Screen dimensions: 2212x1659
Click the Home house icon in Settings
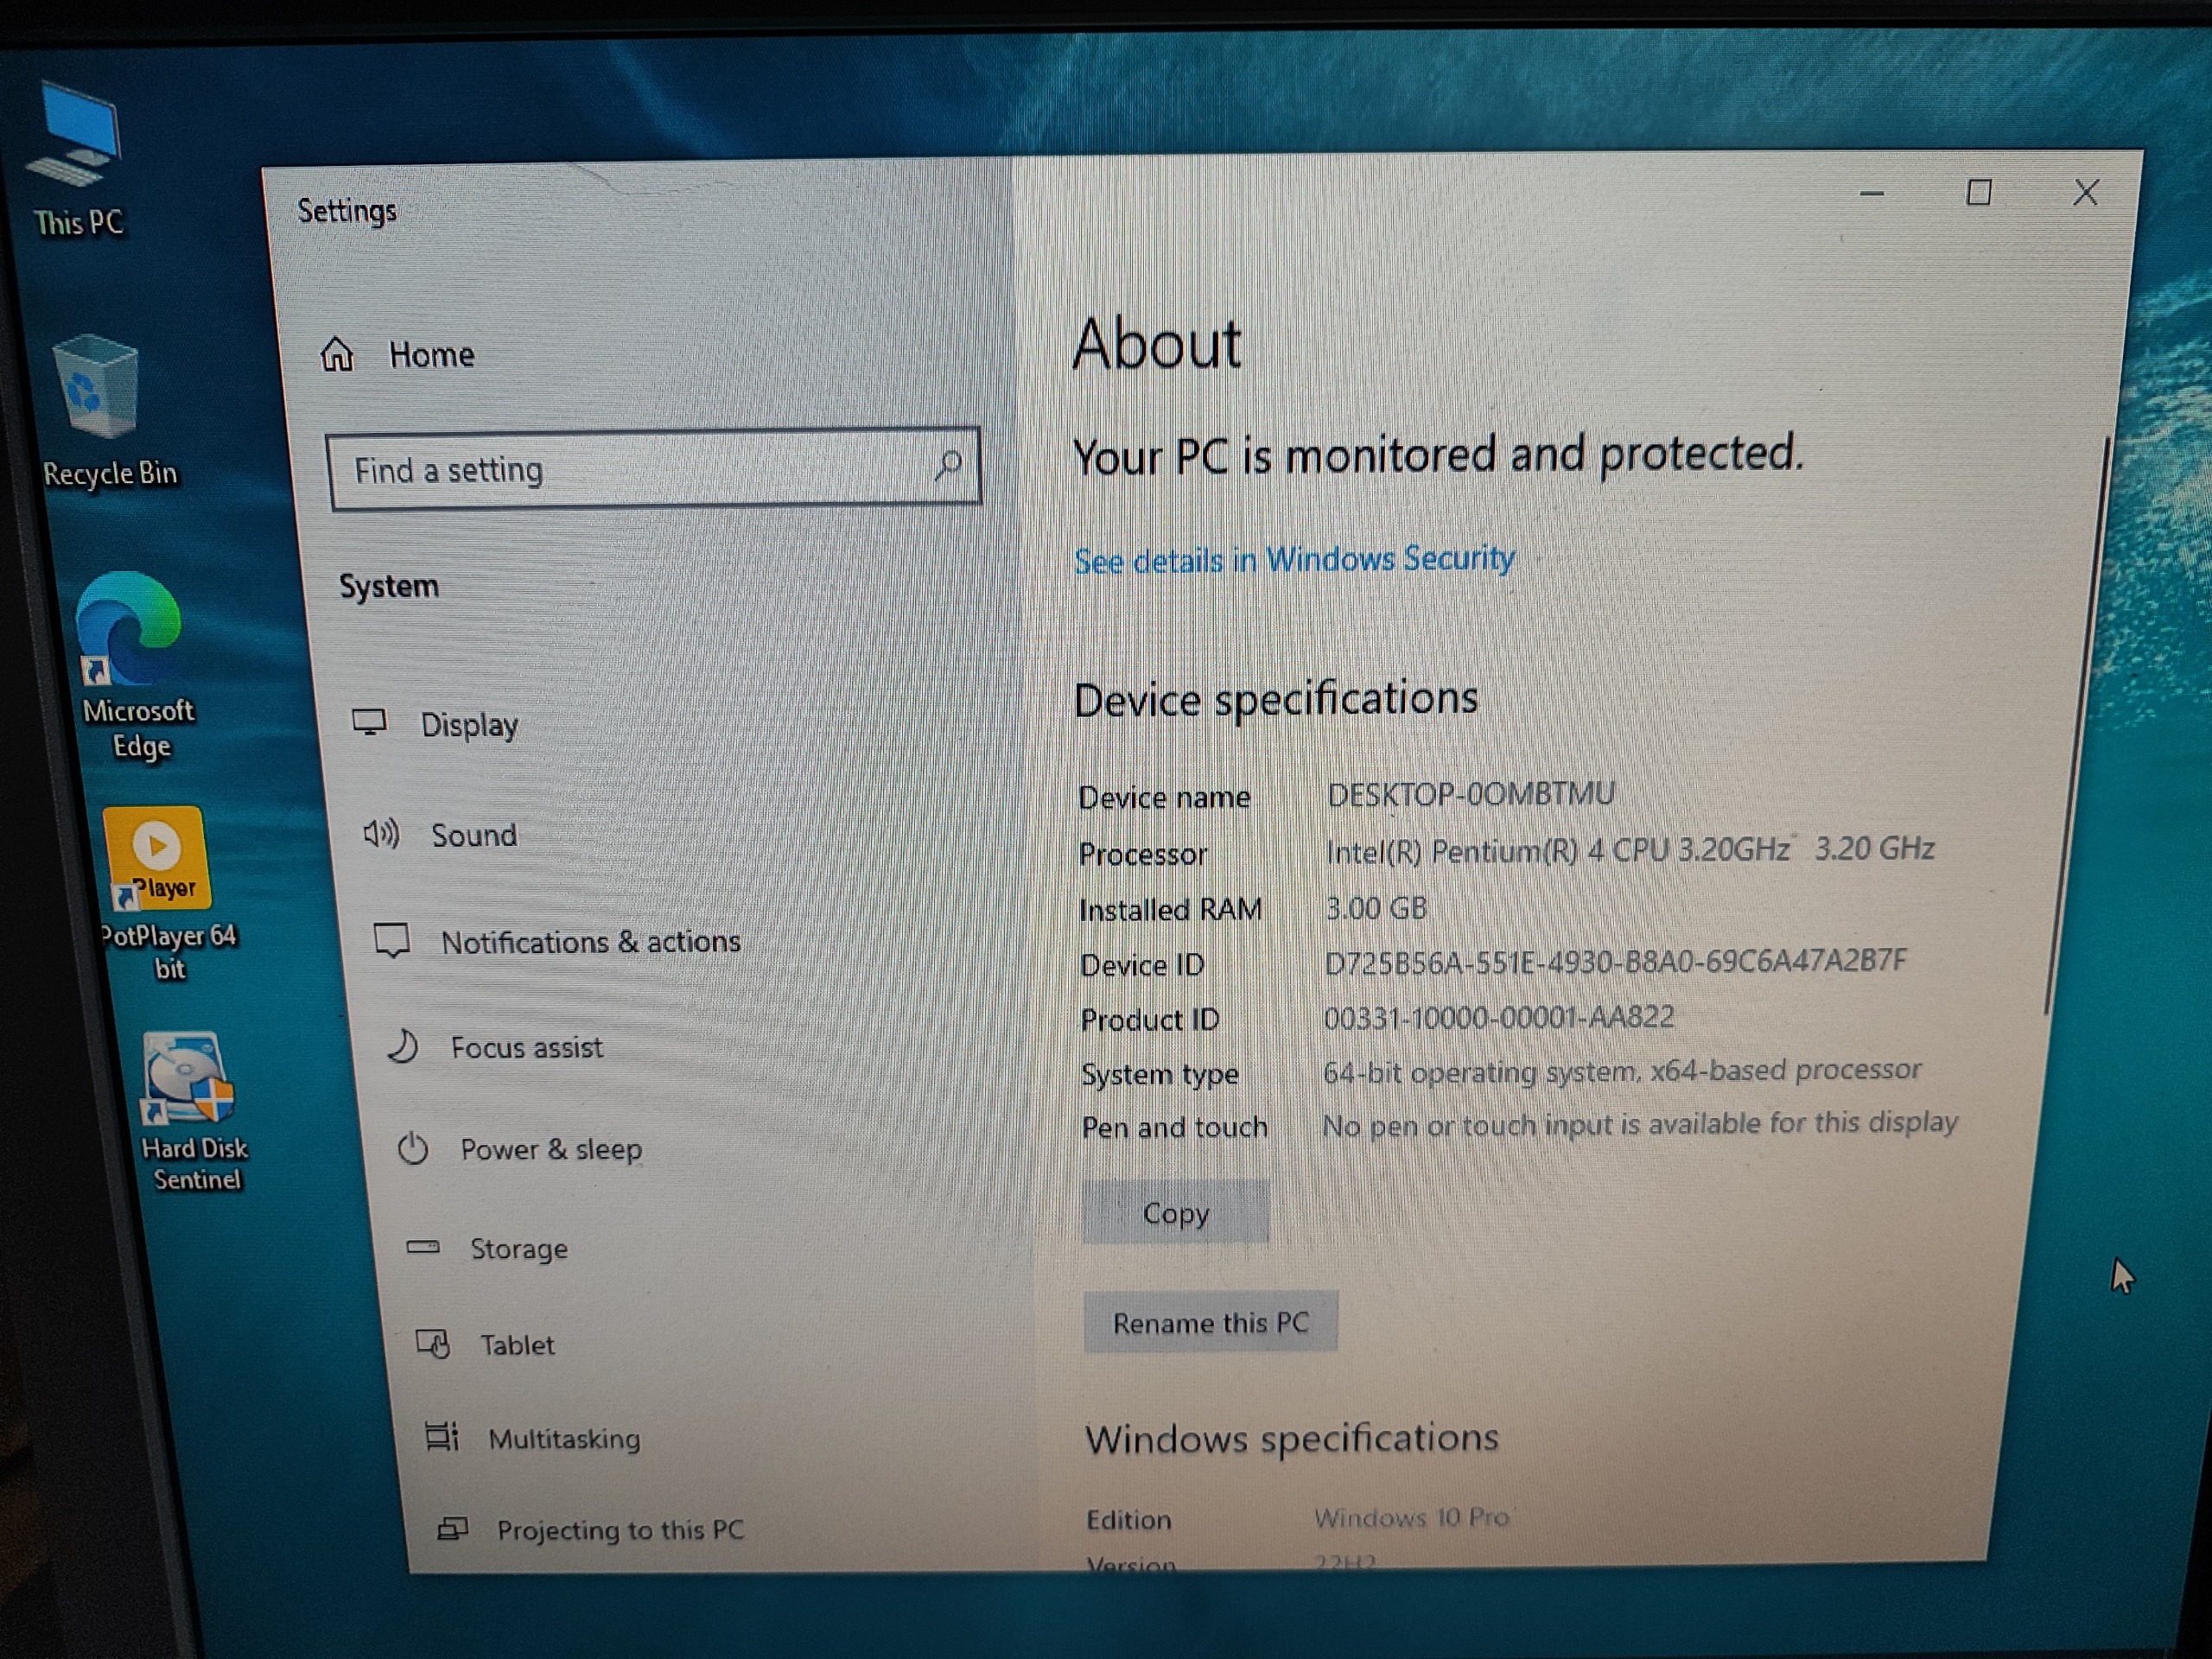[337, 353]
